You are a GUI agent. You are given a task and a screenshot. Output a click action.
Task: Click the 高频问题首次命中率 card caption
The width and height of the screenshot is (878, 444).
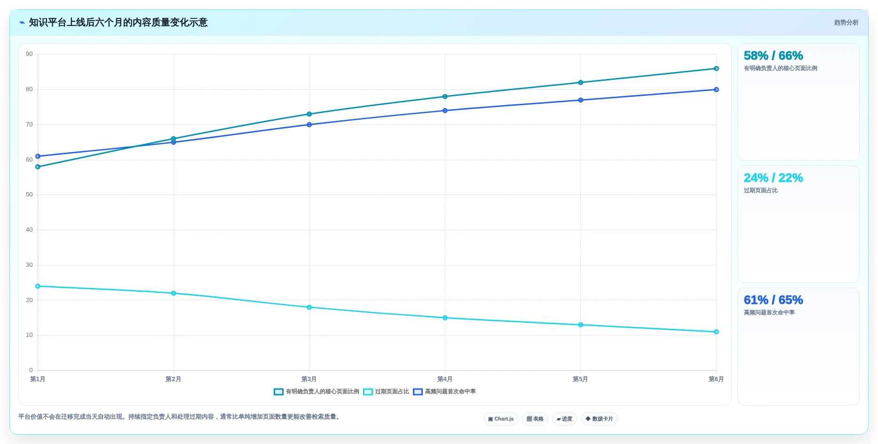coord(769,313)
